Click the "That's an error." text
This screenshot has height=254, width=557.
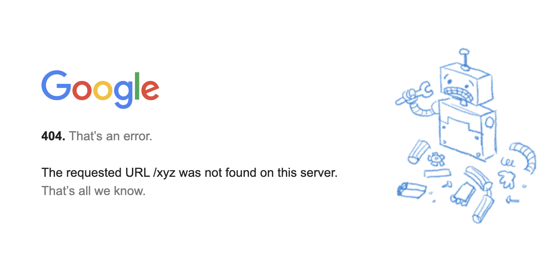[111, 136]
